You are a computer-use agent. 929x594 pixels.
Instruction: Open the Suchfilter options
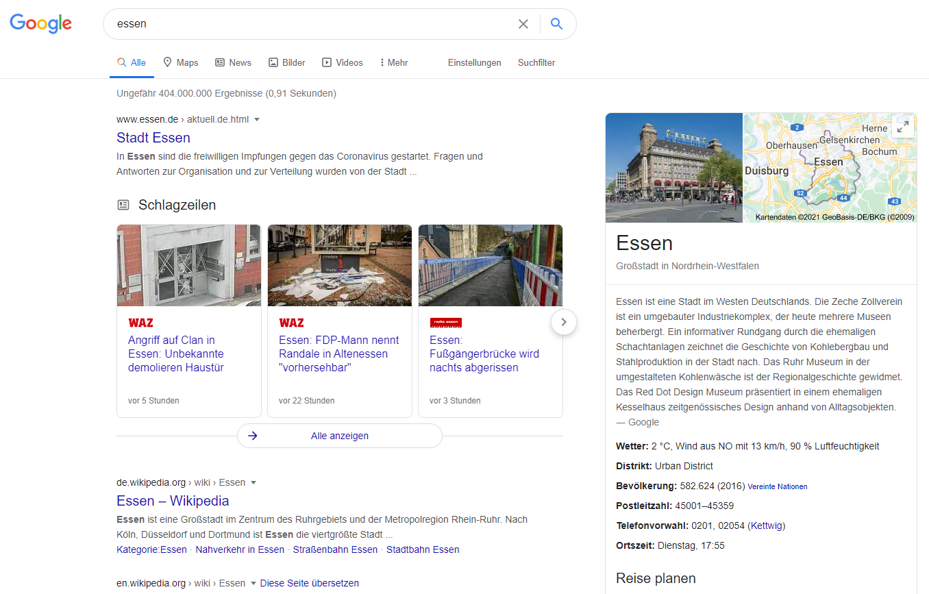pos(536,62)
